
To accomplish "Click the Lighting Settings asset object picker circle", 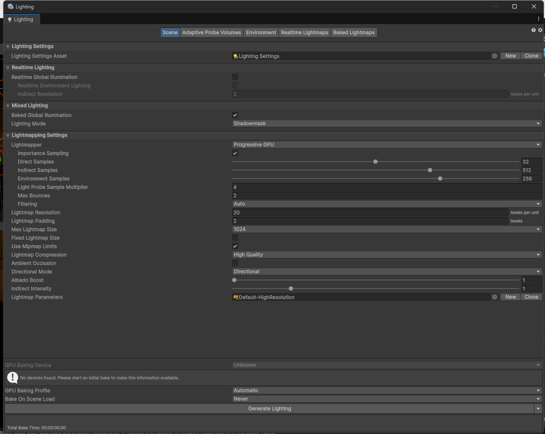I will click(x=494, y=55).
